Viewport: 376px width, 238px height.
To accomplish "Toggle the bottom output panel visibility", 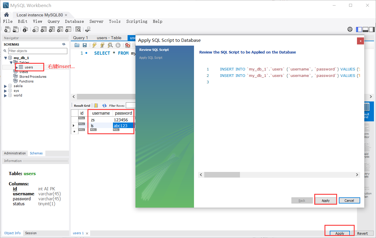I will pos(365,29).
